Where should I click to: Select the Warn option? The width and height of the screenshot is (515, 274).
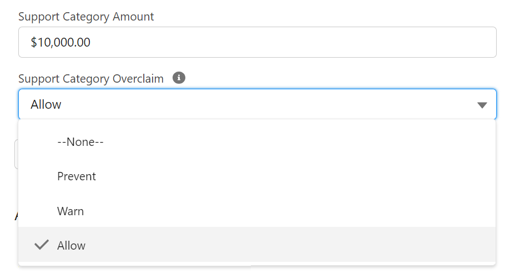257,211
